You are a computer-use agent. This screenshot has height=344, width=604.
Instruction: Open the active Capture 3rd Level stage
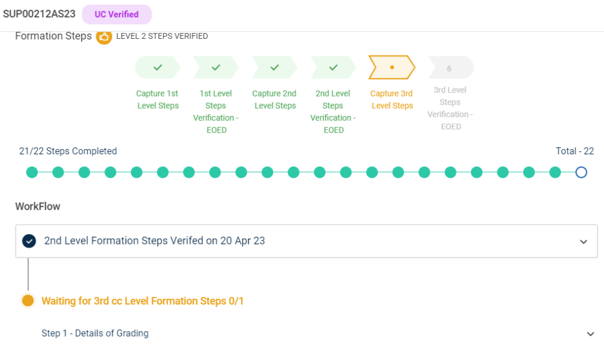392,68
